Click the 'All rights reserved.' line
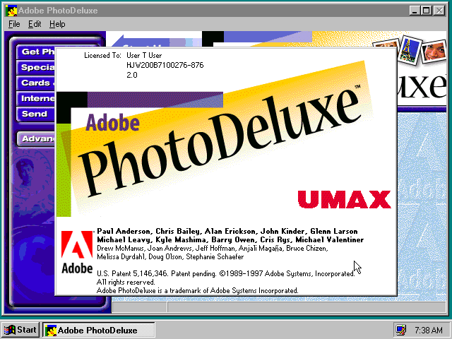Screen dimensions: 452x339 [126, 282]
